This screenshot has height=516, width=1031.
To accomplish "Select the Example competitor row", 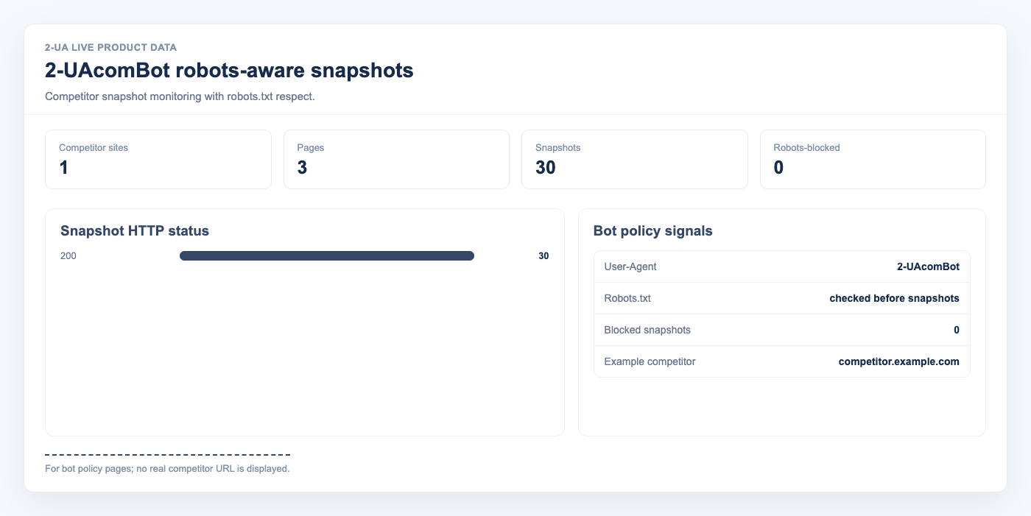I will [x=782, y=361].
